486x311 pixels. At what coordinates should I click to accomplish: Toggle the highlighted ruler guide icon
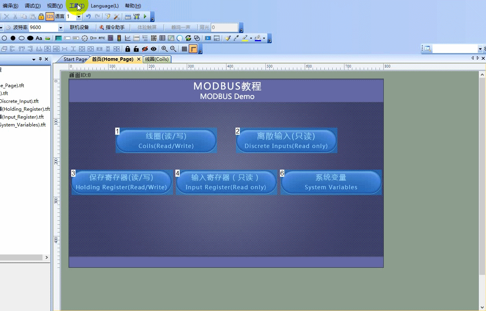pyautogui.click(x=193, y=49)
